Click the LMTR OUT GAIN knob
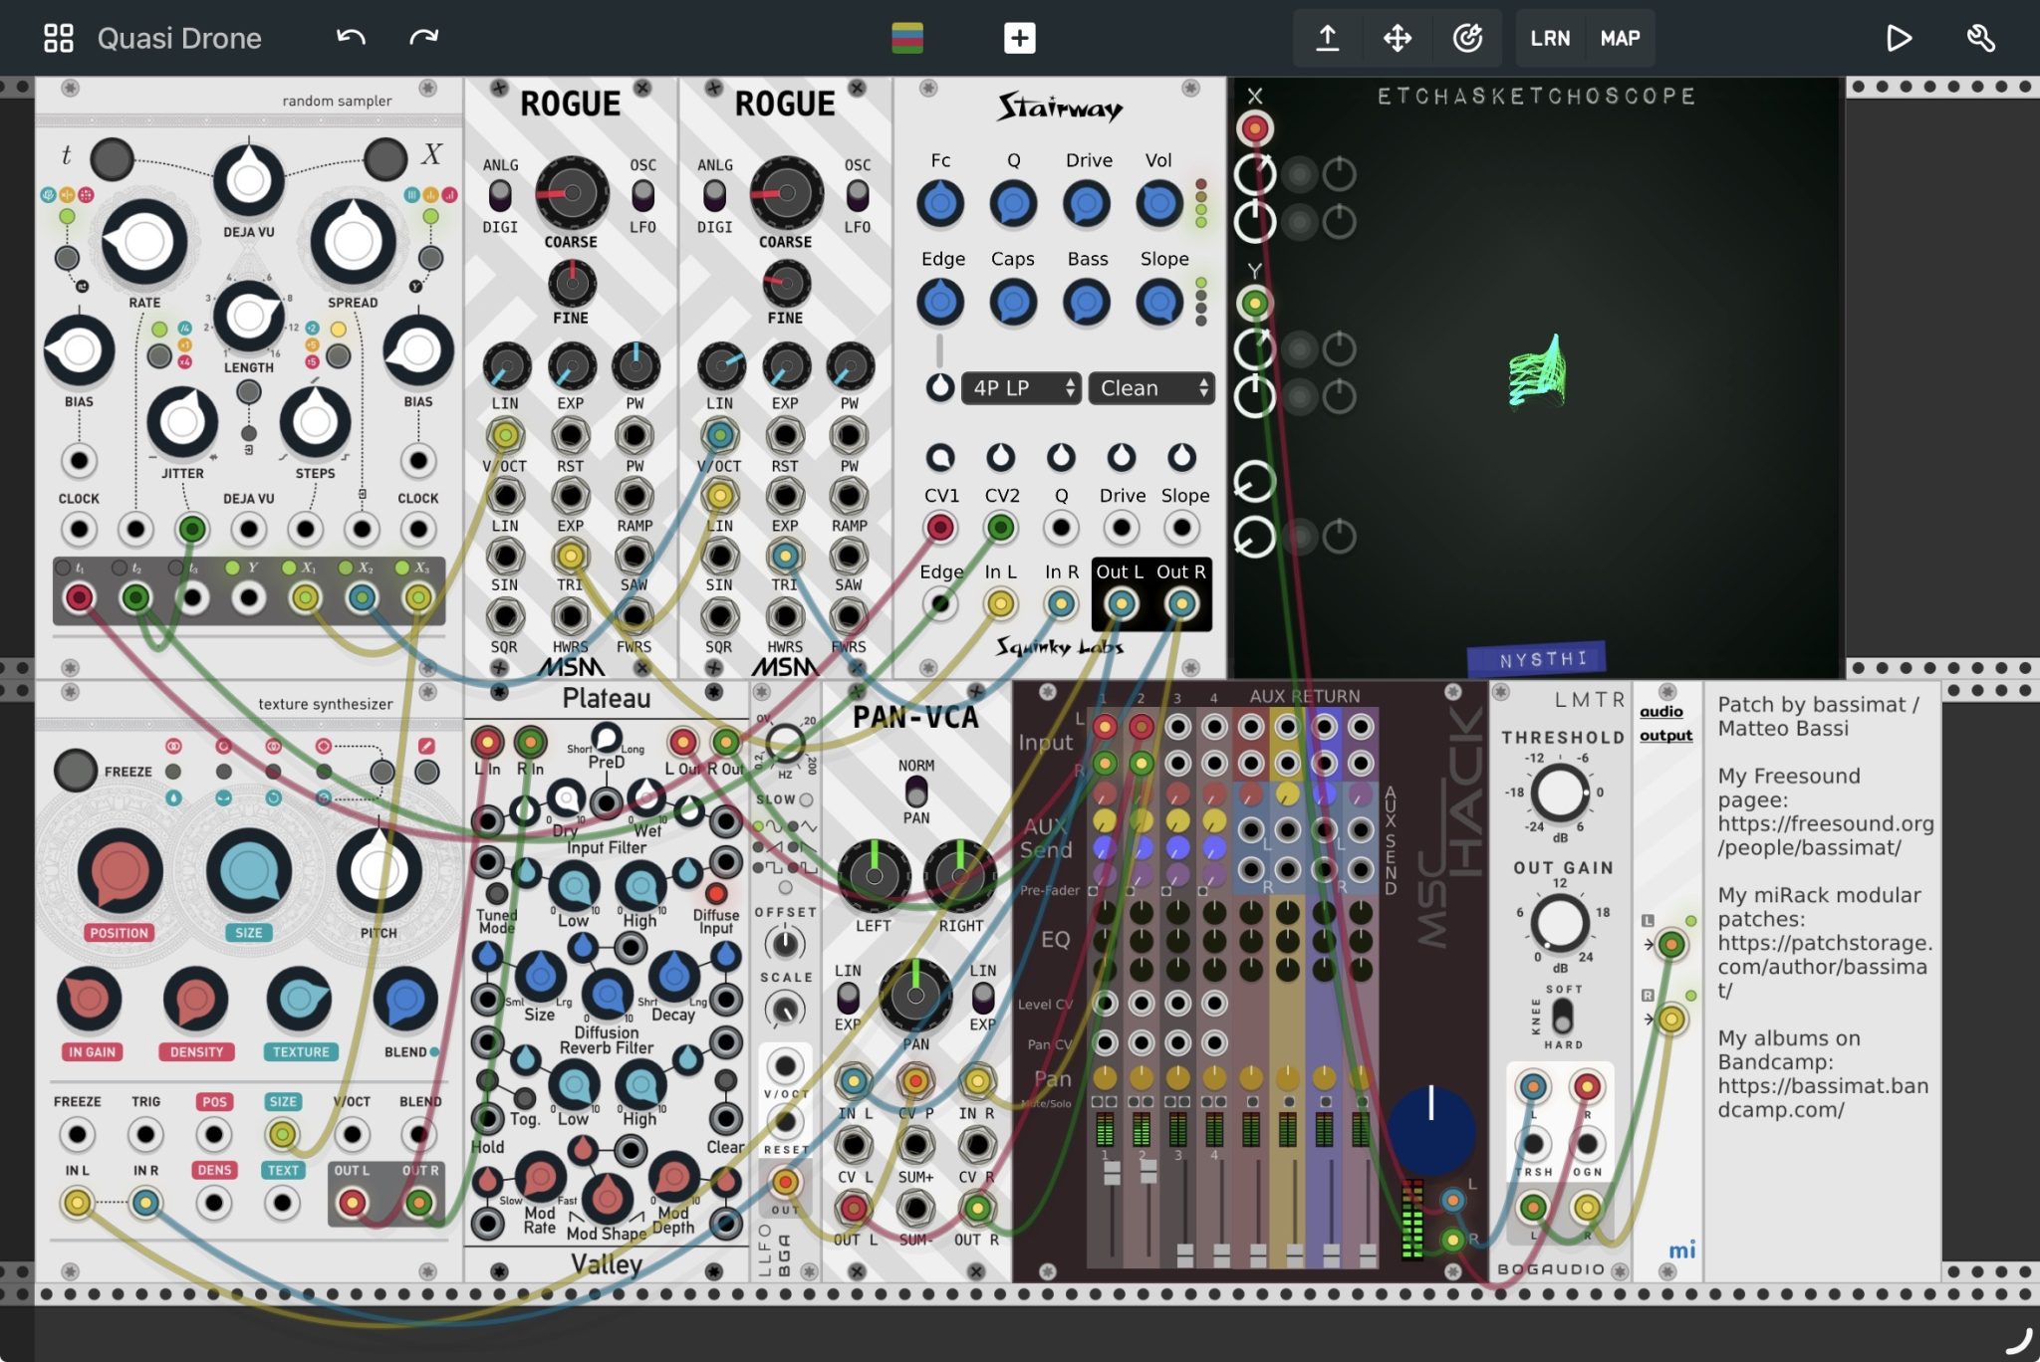This screenshot has height=1362, width=2040. (1559, 922)
